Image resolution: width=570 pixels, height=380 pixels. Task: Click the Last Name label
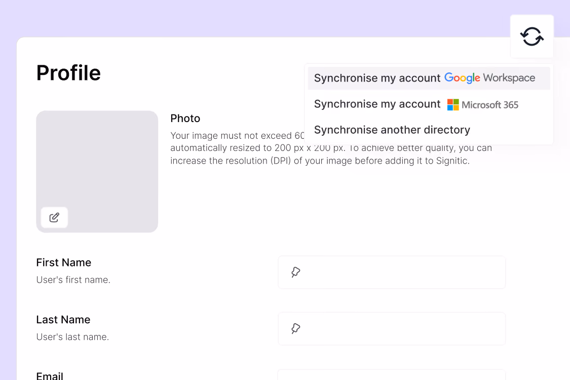click(63, 320)
